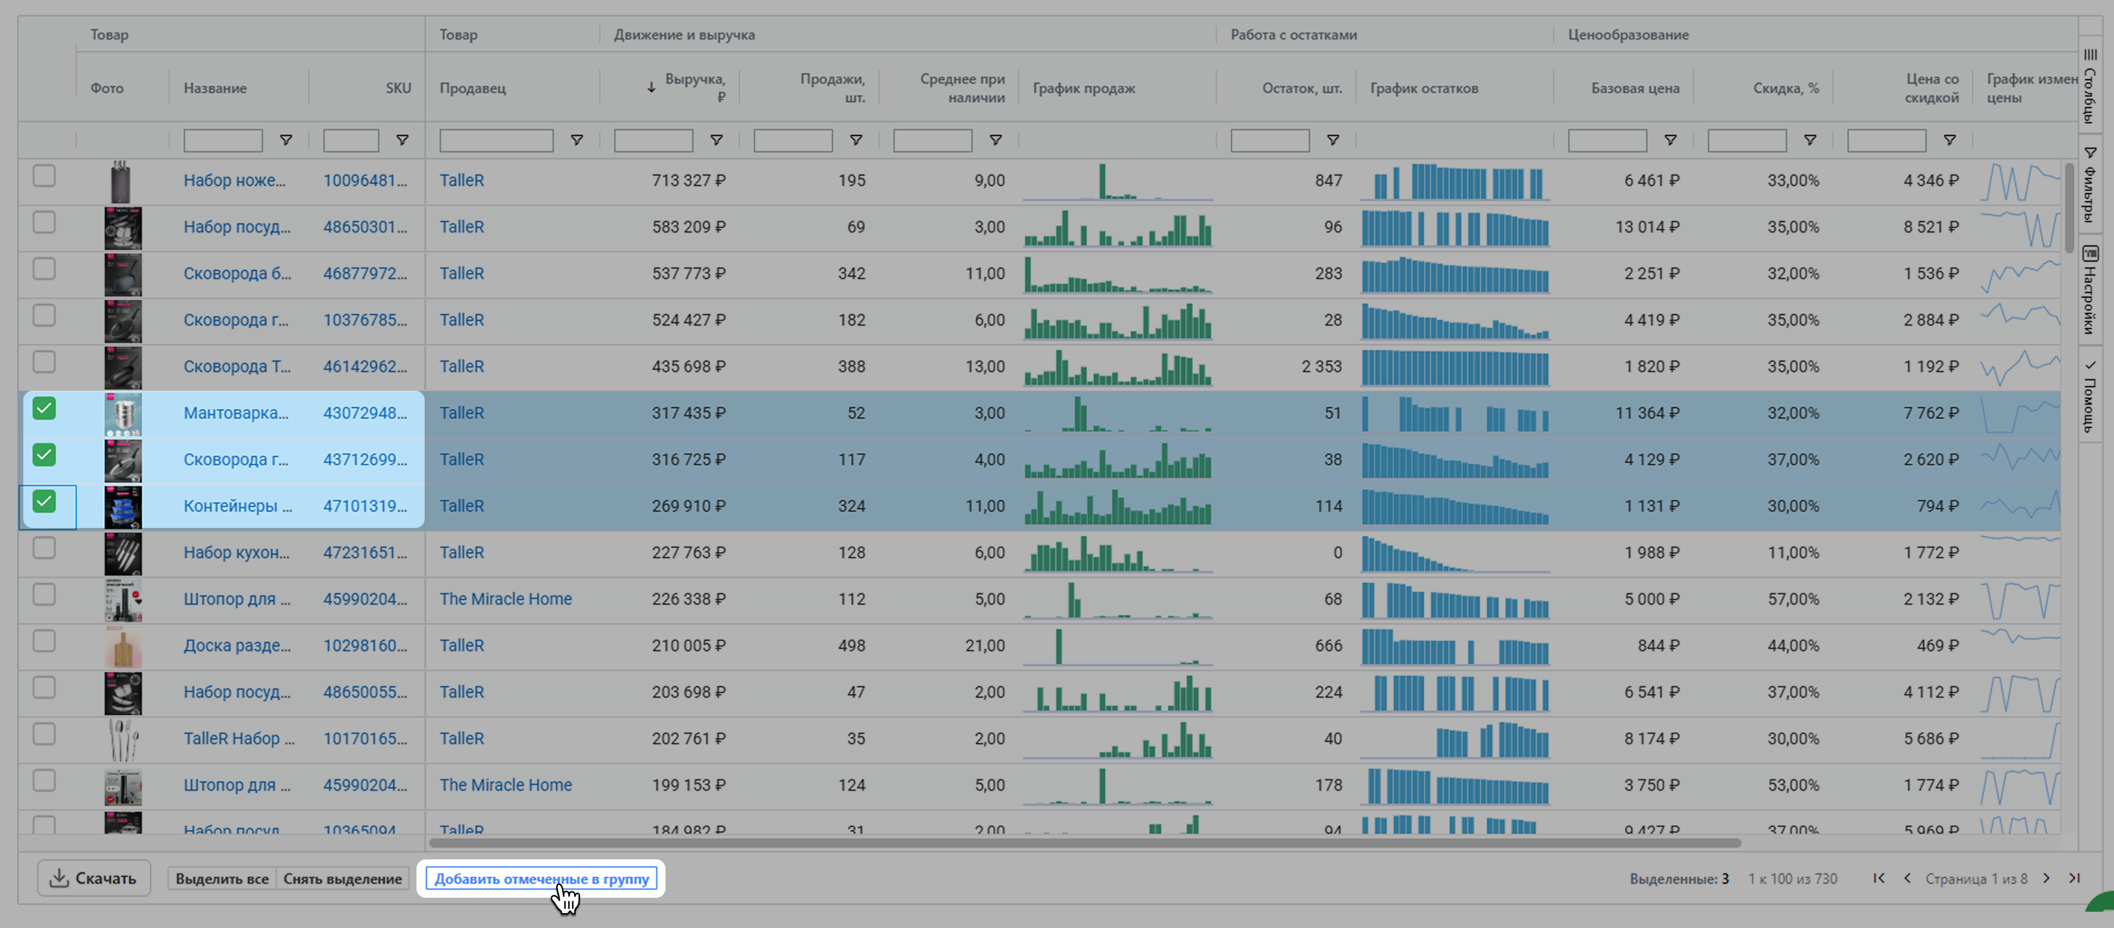Click the Скачать download button

click(x=94, y=878)
